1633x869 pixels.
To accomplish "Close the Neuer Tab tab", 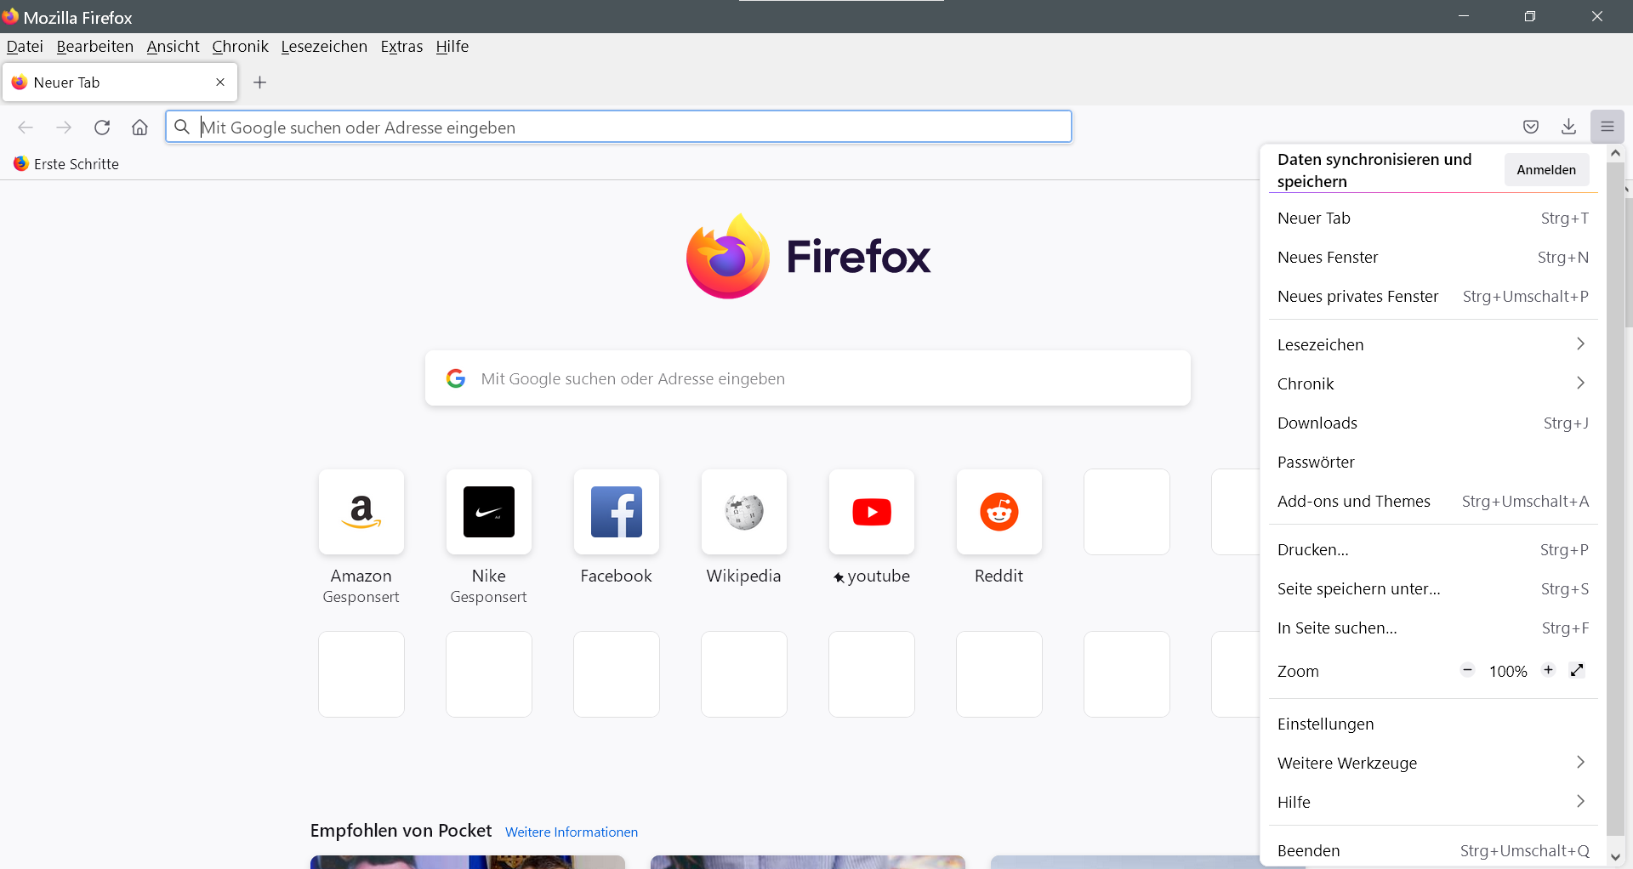I will 220,82.
